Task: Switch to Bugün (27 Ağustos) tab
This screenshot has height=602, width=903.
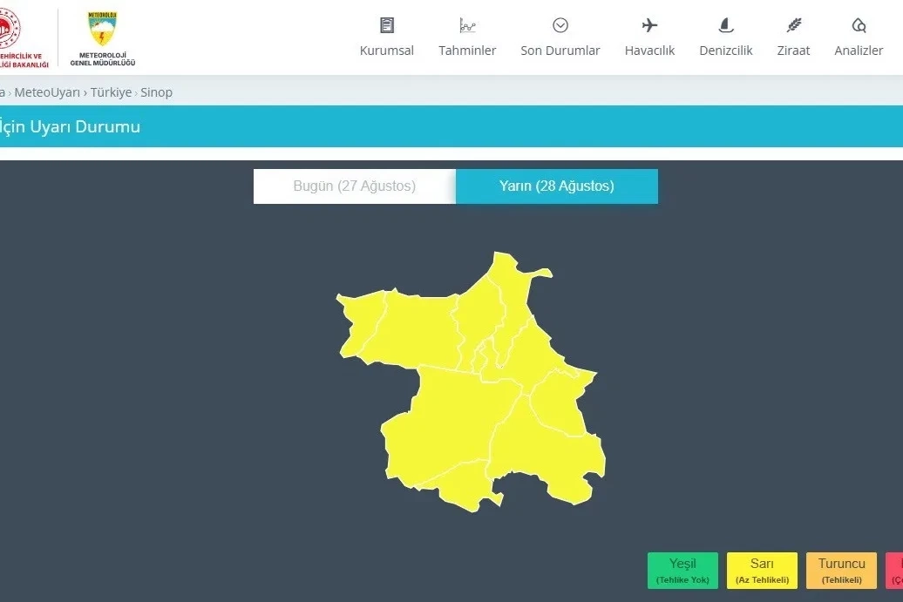Action: pos(355,186)
